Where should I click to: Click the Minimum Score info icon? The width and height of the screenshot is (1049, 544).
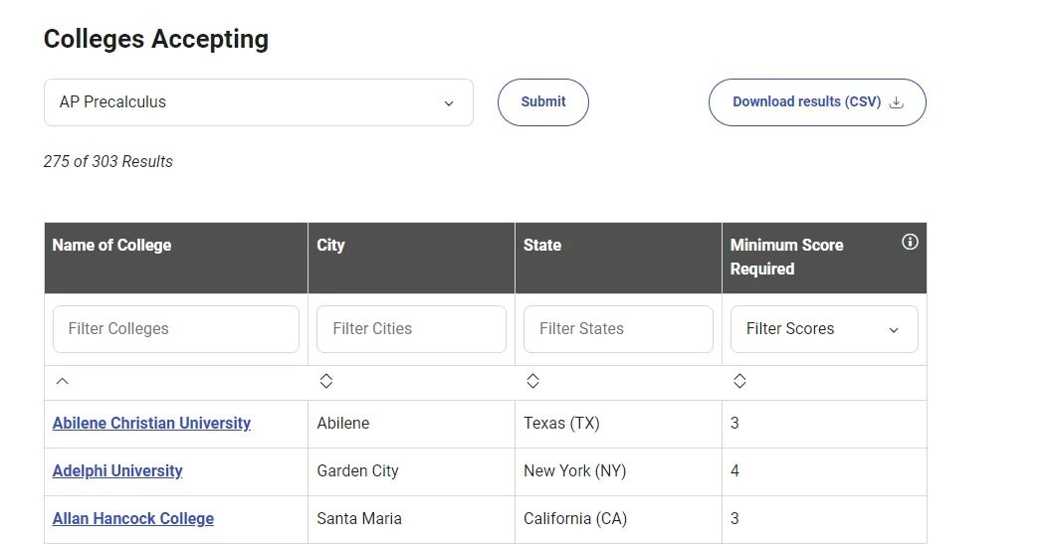[909, 243]
